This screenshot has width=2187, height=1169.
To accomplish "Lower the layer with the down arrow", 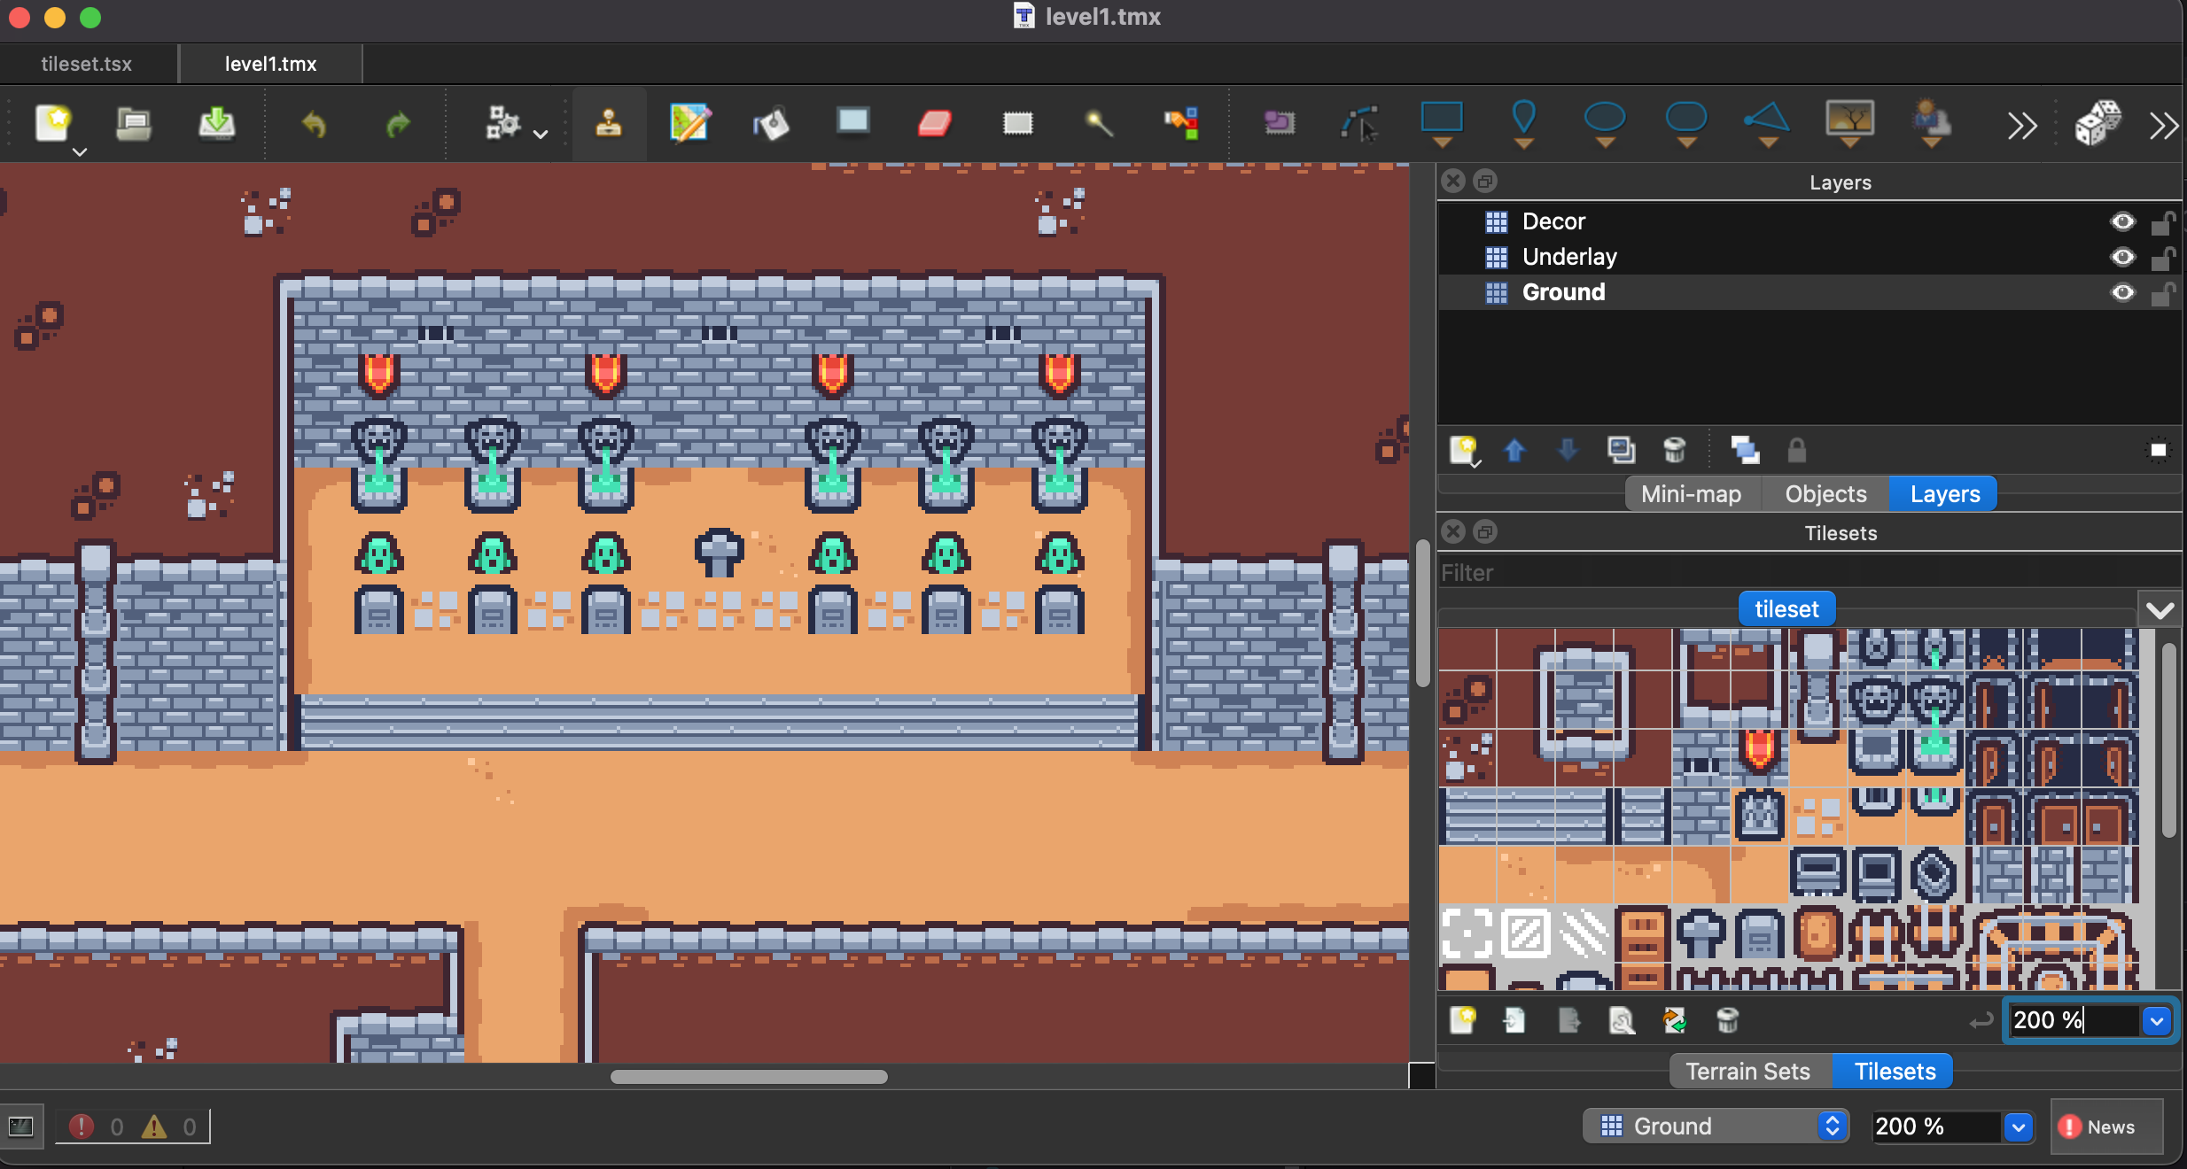I will click(x=1568, y=451).
